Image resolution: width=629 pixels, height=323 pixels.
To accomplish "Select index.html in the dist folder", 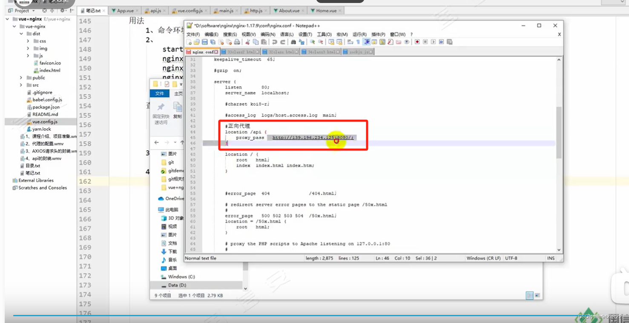I will [x=46, y=70].
